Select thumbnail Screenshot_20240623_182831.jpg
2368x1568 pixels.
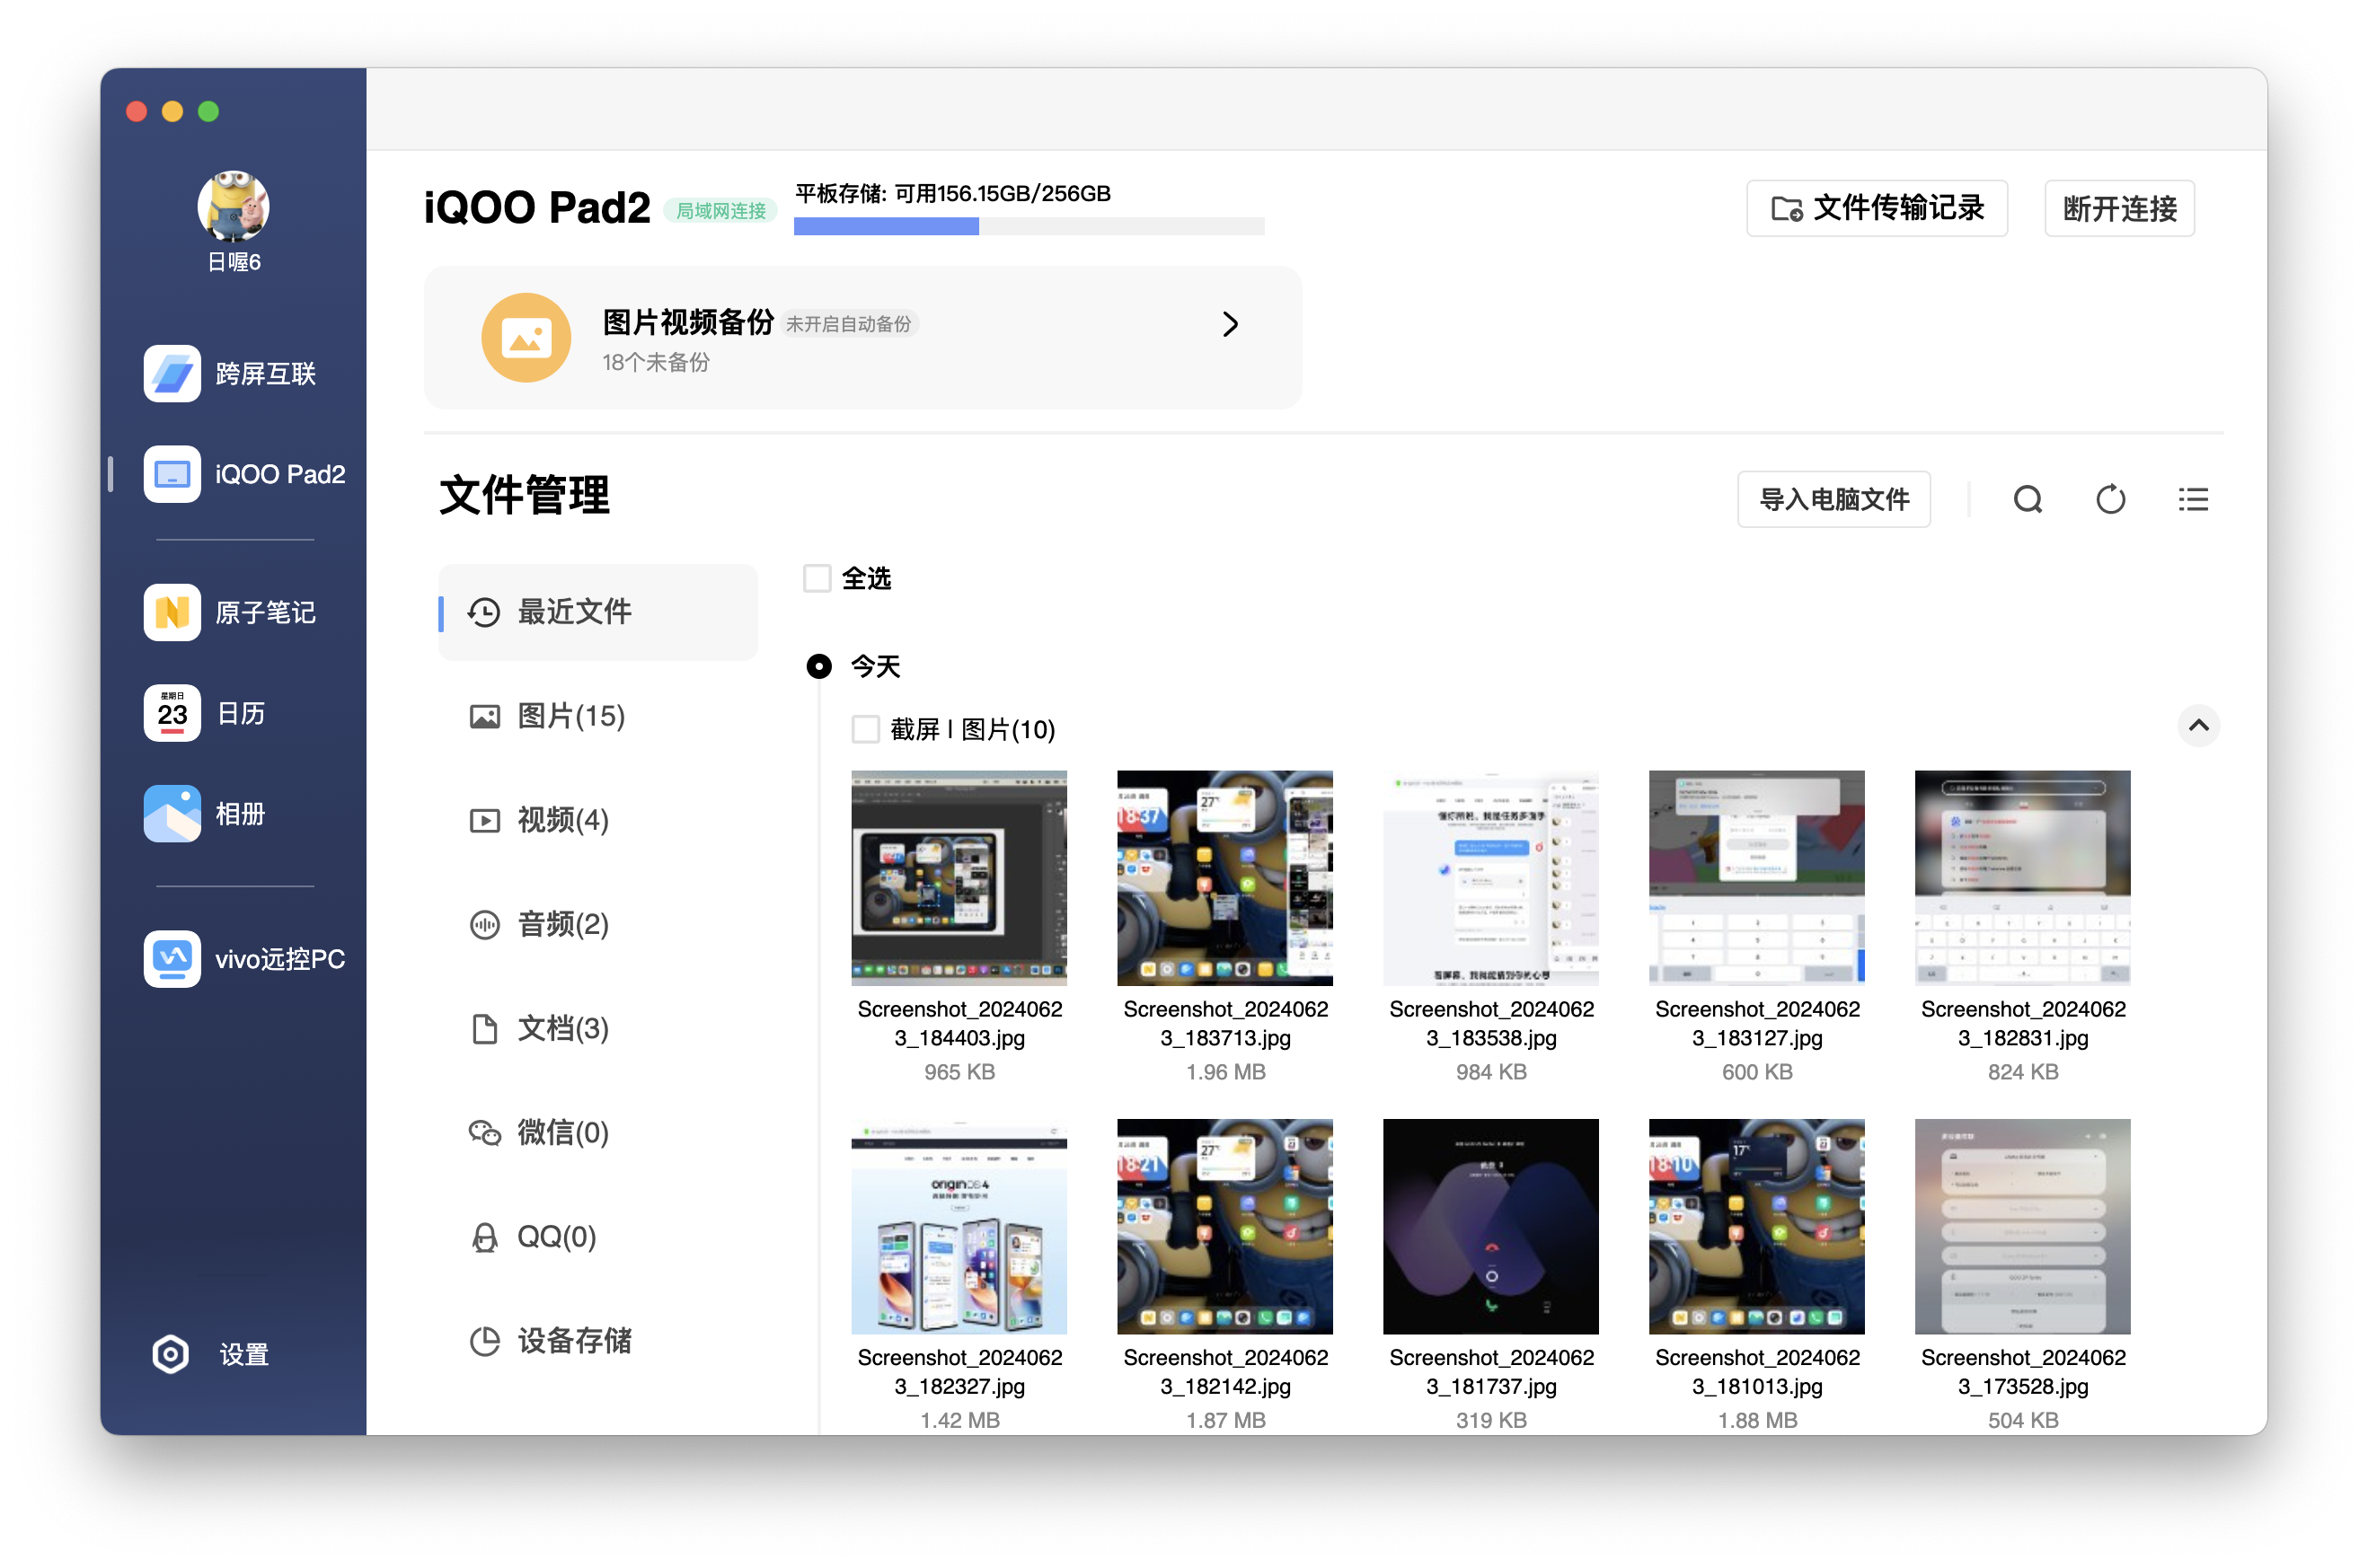2023,877
